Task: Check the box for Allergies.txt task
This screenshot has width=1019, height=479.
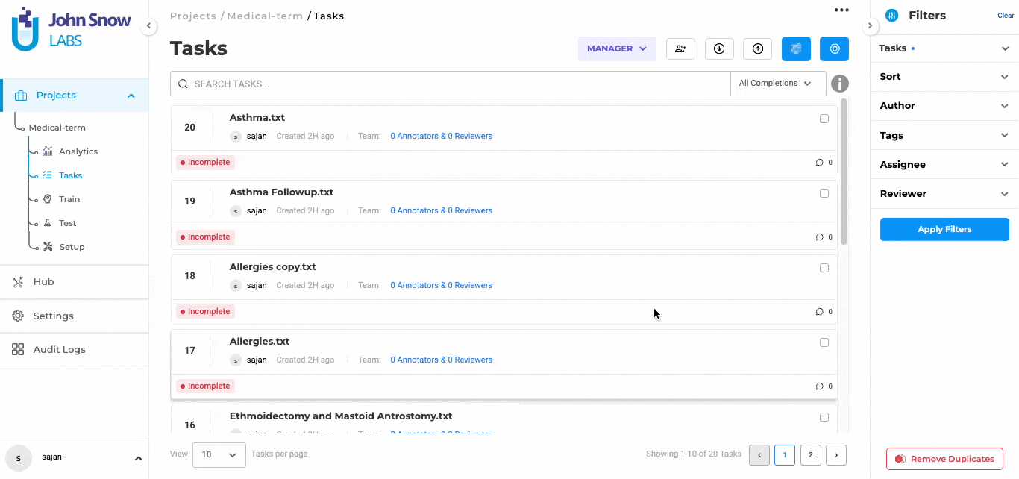Action: (x=824, y=342)
